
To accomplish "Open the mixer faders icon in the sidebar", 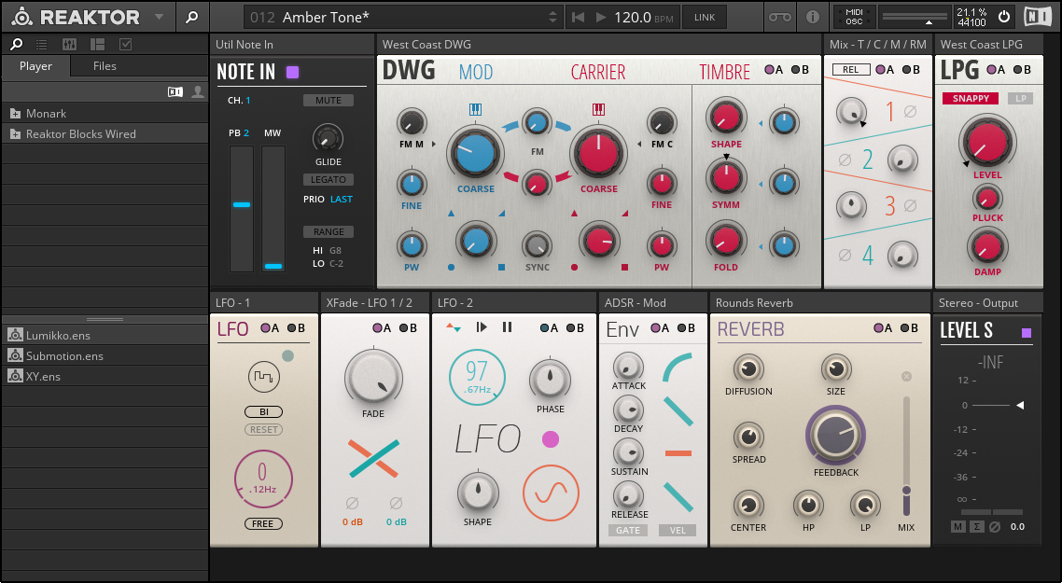I will [69, 44].
